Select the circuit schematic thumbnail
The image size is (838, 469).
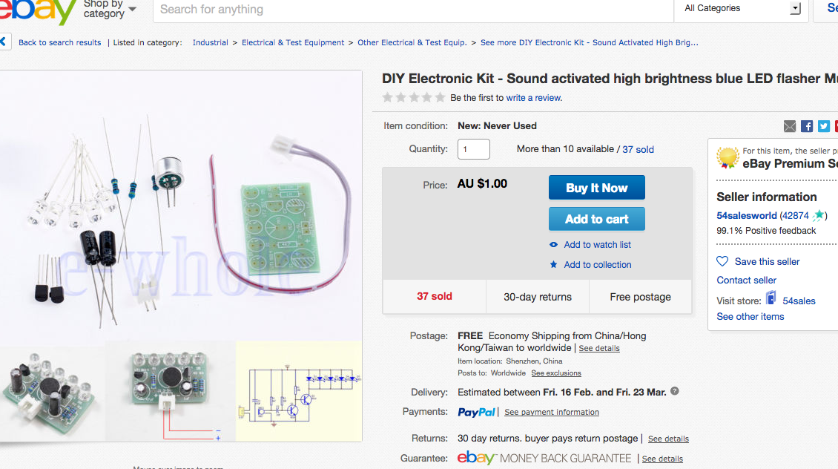tap(299, 391)
